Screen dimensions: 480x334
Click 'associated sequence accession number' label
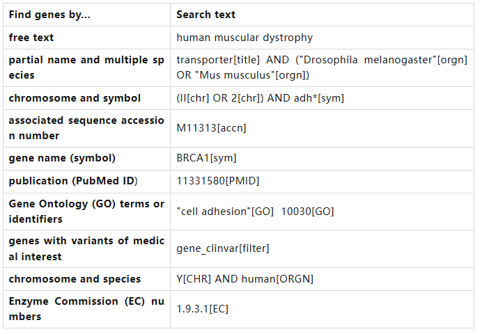pyautogui.click(x=86, y=128)
